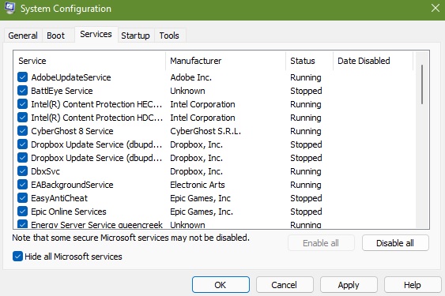Image resolution: width=445 pixels, height=296 pixels.
Task: Select the Epic Online Services name
Action: point(69,212)
